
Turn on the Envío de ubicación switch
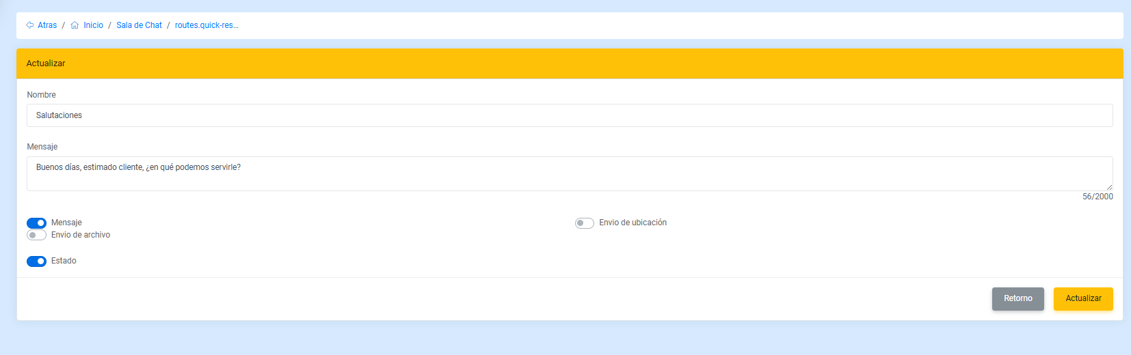tap(584, 223)
